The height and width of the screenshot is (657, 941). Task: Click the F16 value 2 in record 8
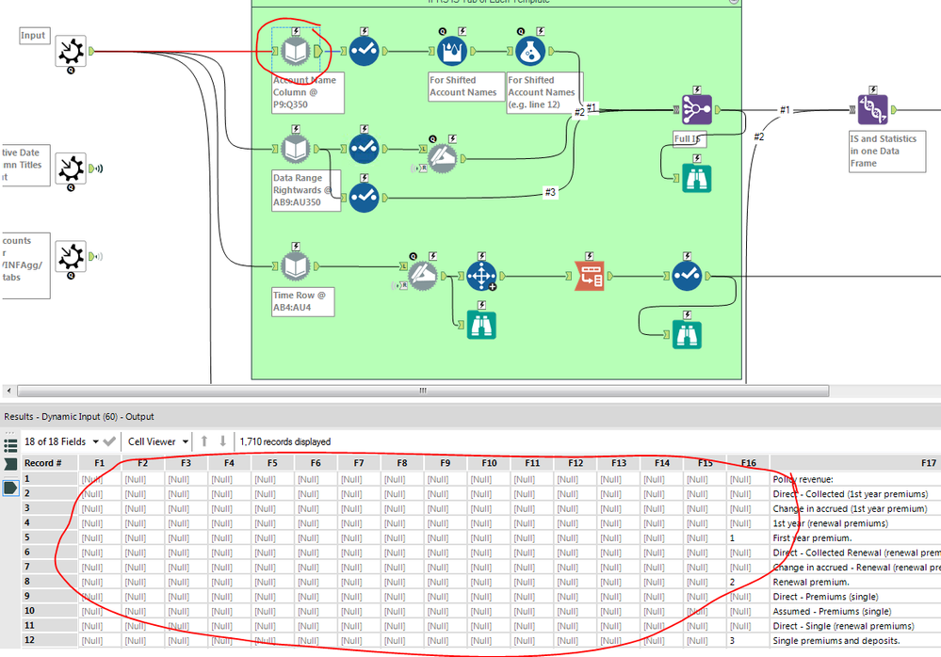point(748,582)
